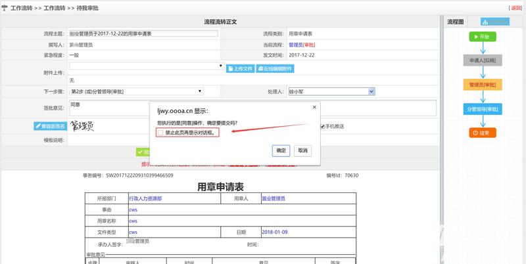This screenshot has height=264, width=526.
Task: Click the 上传文件 upload button
Action: (x=240, y=68)
